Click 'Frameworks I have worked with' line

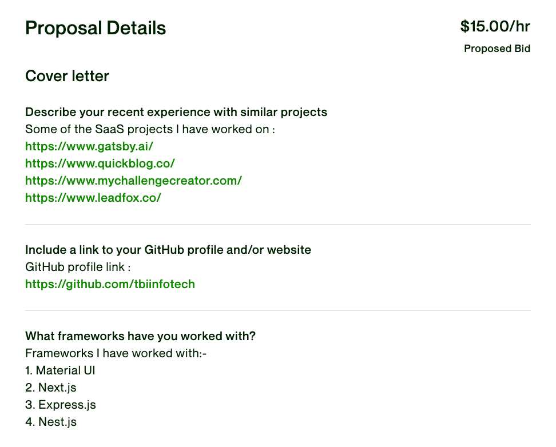116,353
